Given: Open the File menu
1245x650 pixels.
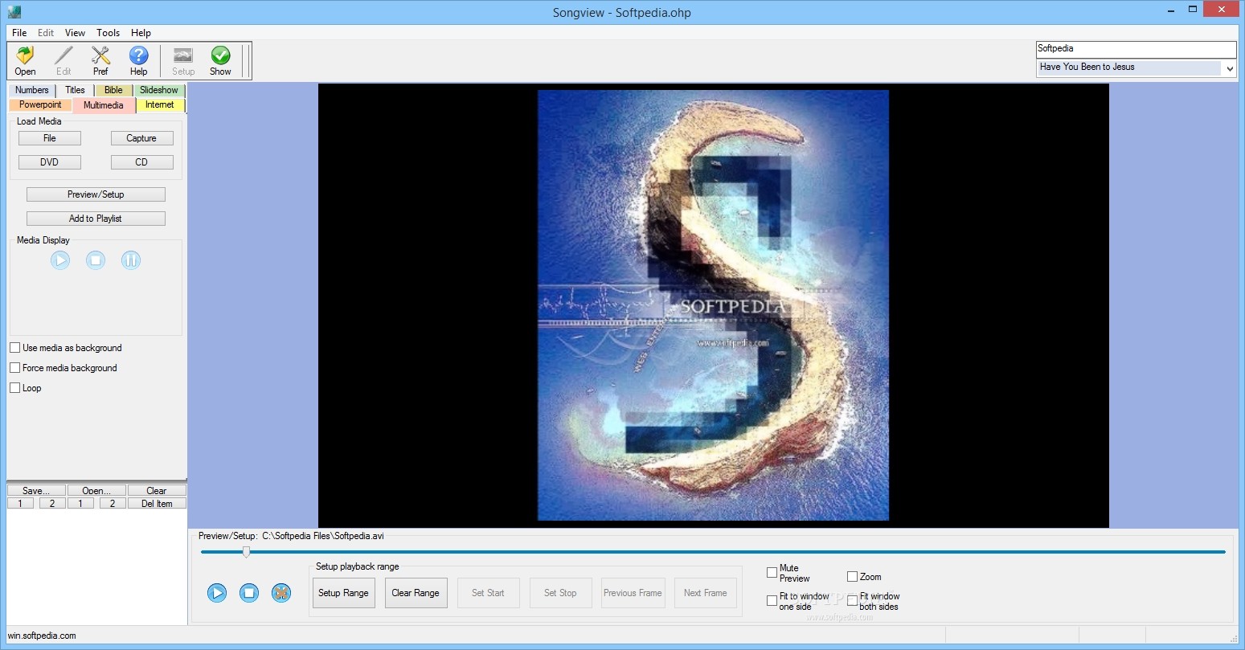Looking at the screenshot, I should pyautogui.click(x=19, y=33).
